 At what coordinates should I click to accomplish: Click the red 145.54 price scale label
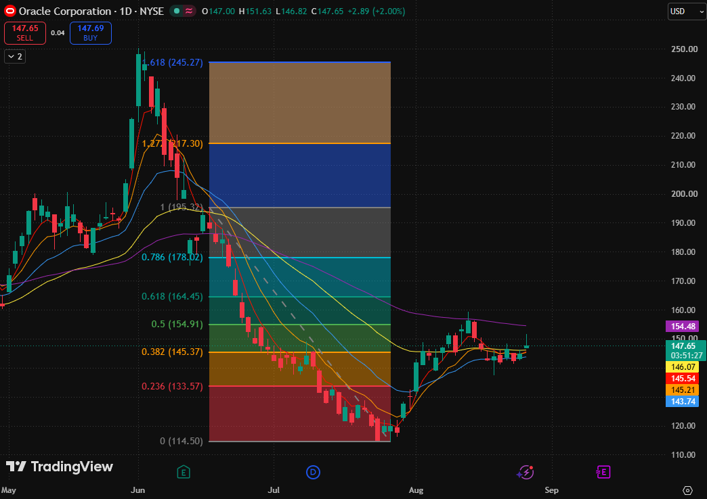pos(683,378)
